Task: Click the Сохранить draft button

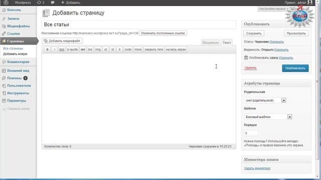Action: click(254, 33)
